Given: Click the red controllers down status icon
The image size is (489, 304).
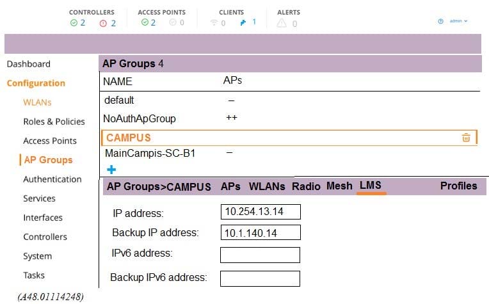Looking at the screenshot, I should click(x=104, y=23).
